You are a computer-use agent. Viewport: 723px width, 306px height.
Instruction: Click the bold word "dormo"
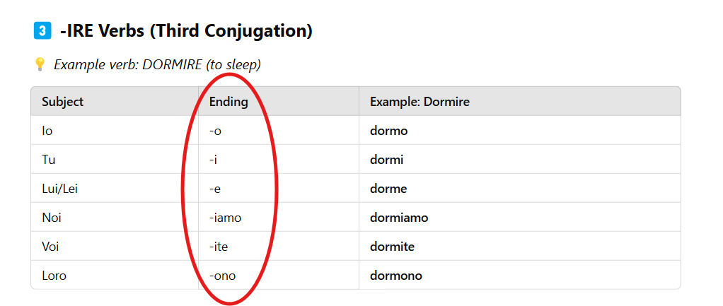click(388, 131)
